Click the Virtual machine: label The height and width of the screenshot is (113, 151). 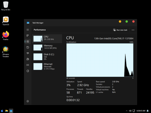pyautogui.click(x=102, y=89)
